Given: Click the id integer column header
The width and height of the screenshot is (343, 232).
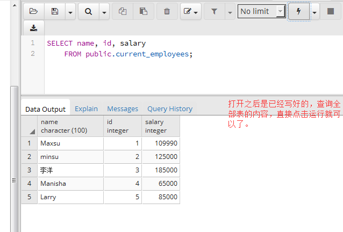Looking at the screenshot, I should (123, 126).
